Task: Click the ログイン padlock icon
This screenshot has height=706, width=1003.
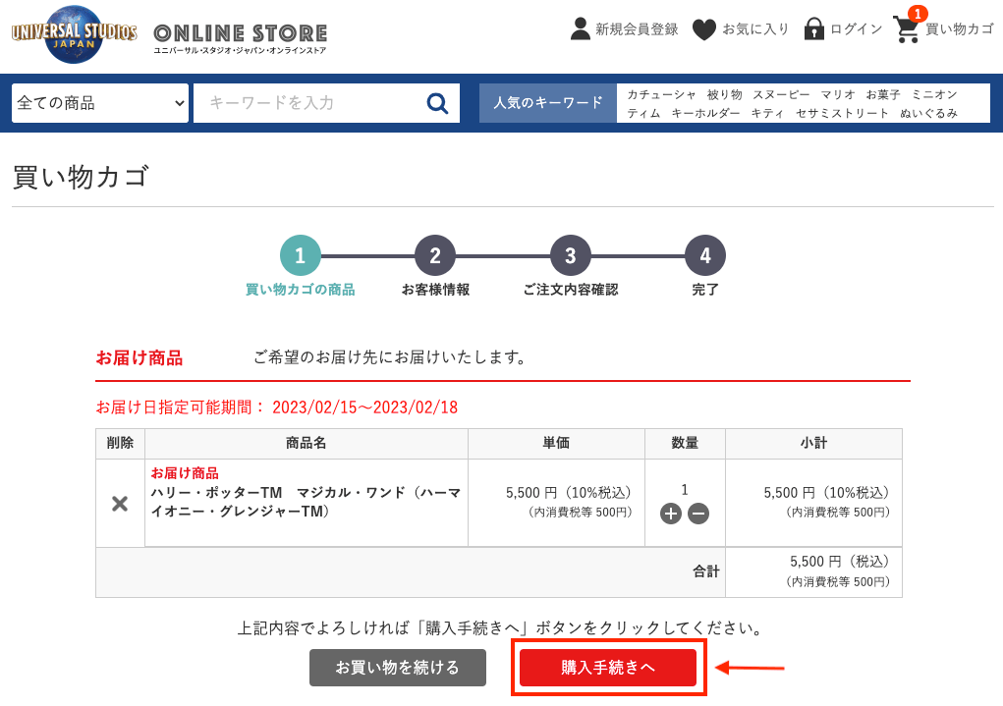Action: point(813,29)
